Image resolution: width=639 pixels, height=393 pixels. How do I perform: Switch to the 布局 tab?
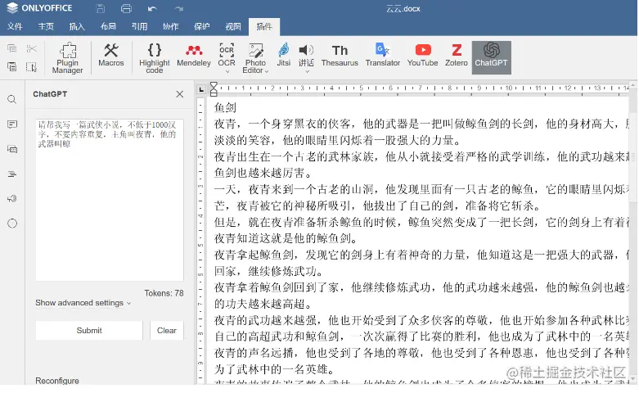tap(108, 26)
